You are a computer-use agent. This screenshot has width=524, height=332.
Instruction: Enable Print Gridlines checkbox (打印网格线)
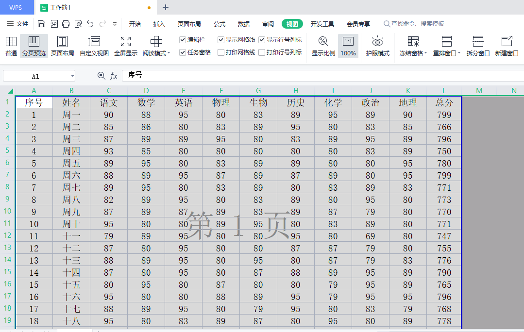point(221,52)
